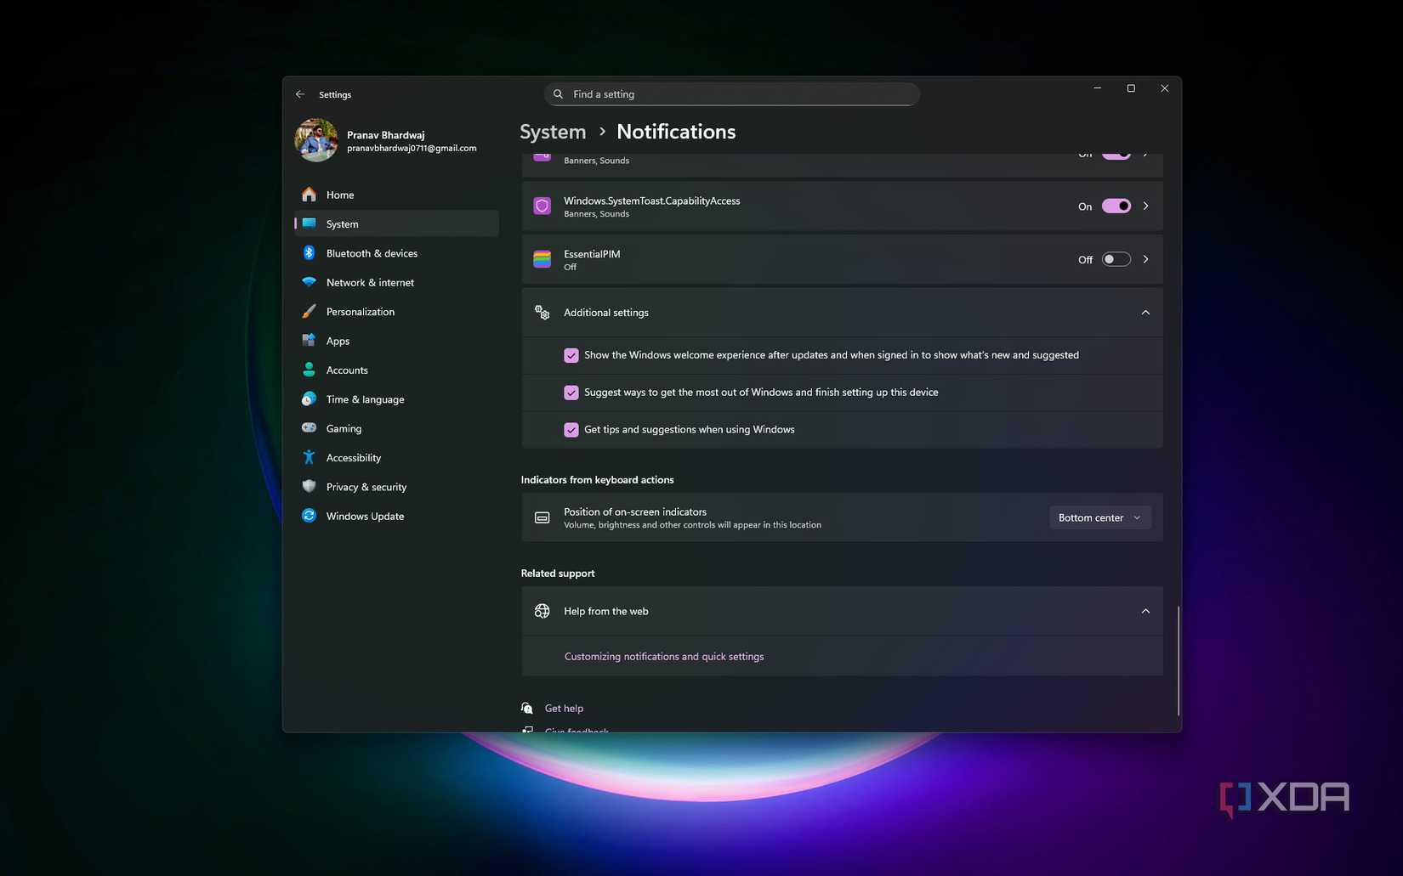The image size is (1403, 876).
Task: Open Bluetooth & devices settings icon
Action: pos(308,252)
